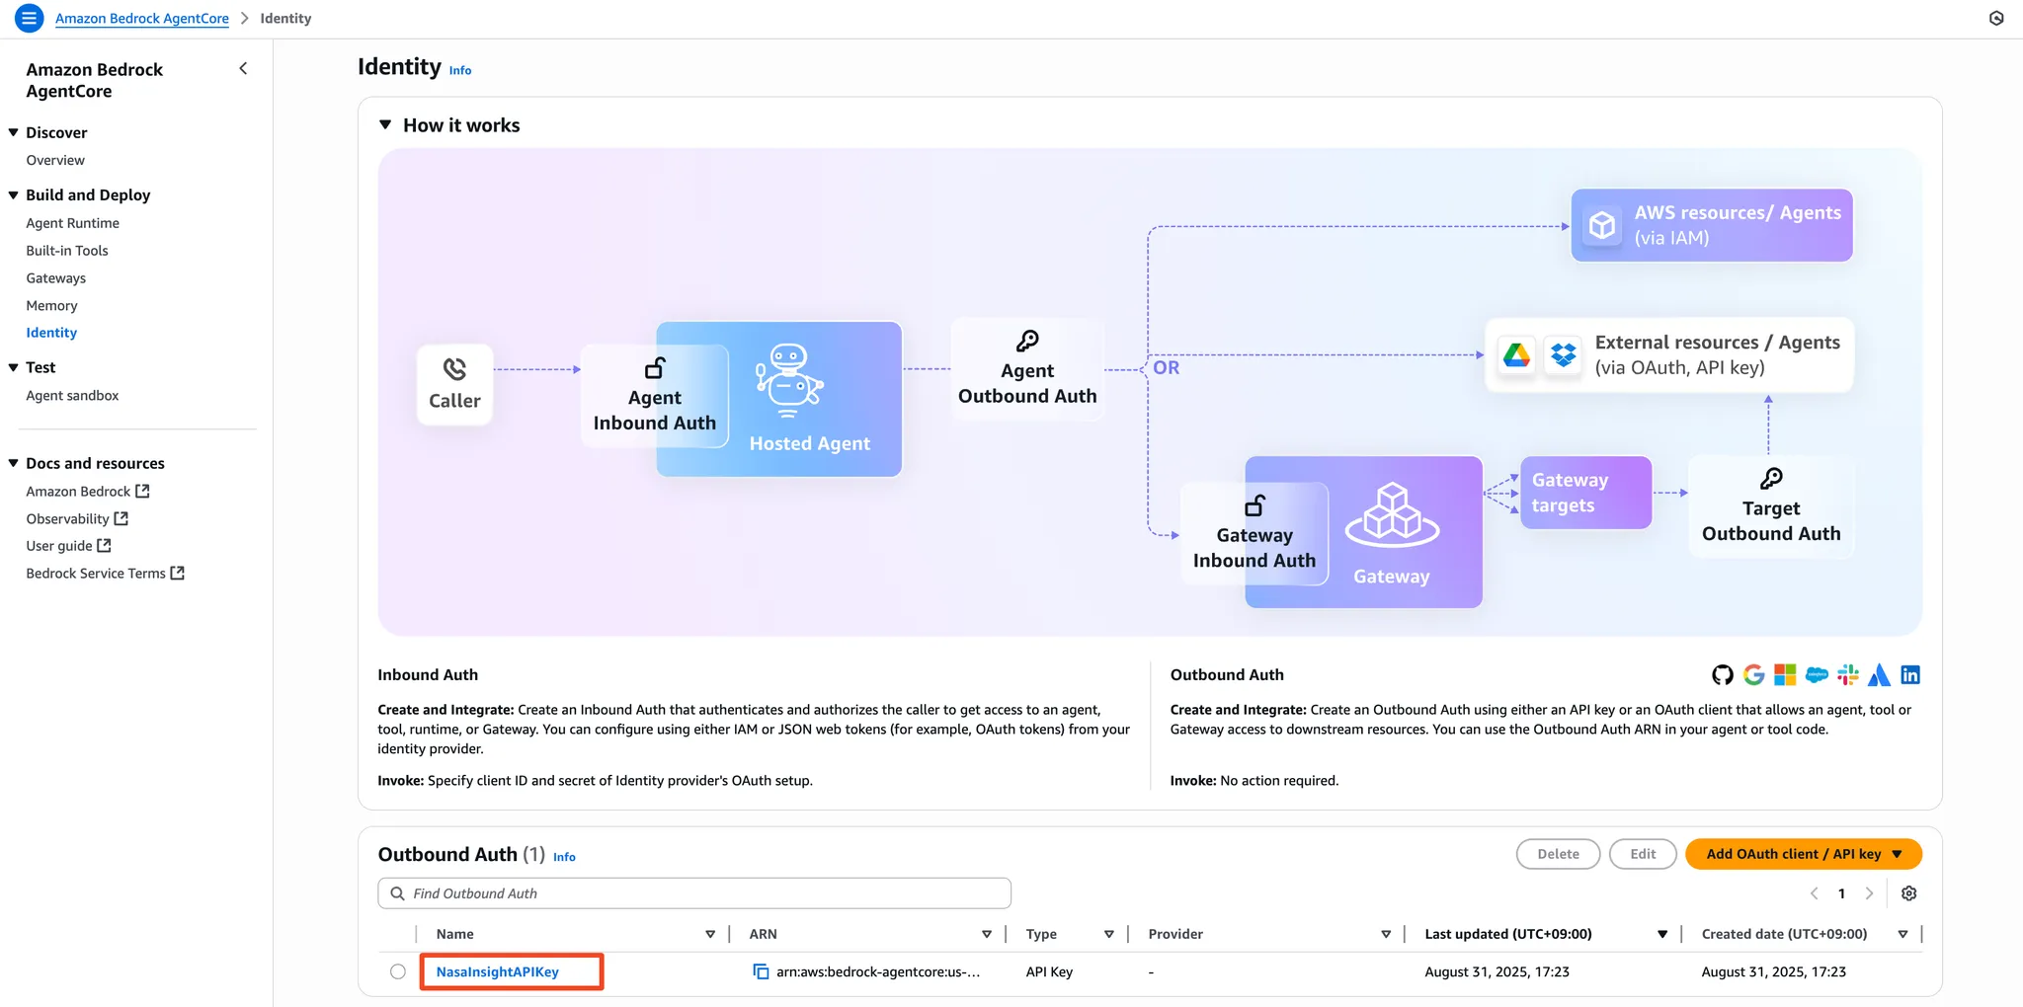Select Identity in the sidebar

[x=51, y=333]
